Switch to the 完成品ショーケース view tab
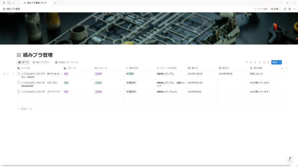This screenshot has width=298, height=167. (67, 62)
